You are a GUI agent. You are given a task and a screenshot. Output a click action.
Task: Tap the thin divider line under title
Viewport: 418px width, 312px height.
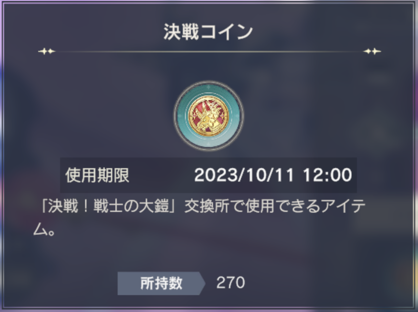pos(210,51)
